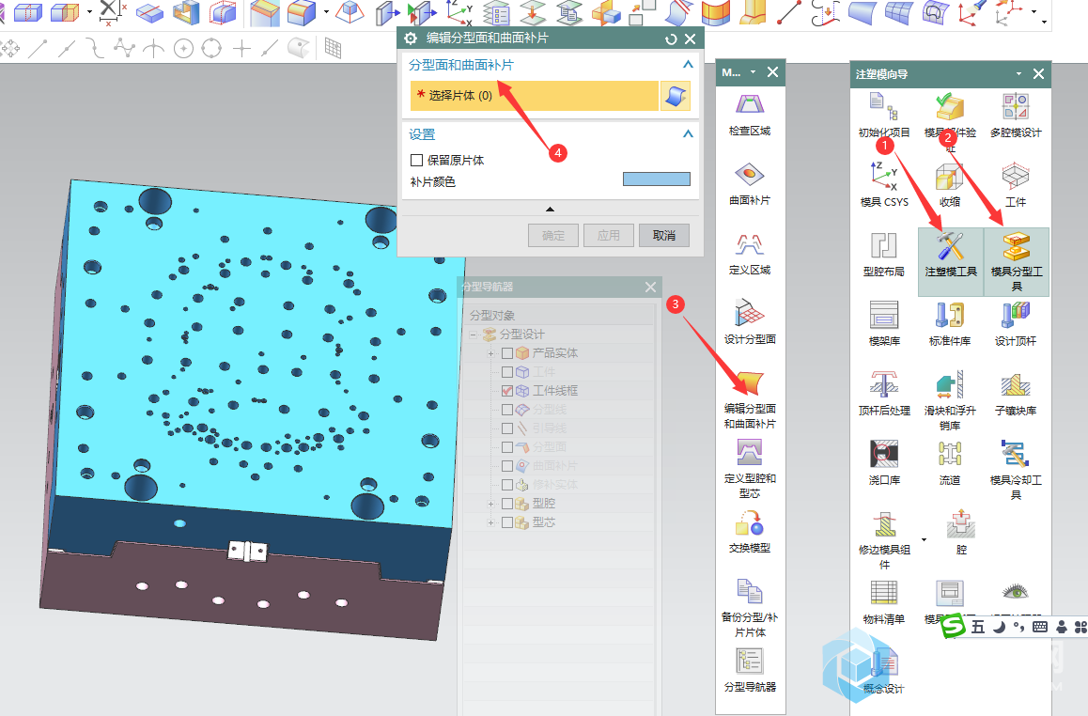Collapse the 分型面和曲面补片 section
The height and width of the screenshot is (716, 1088).
tap(688, 65)
